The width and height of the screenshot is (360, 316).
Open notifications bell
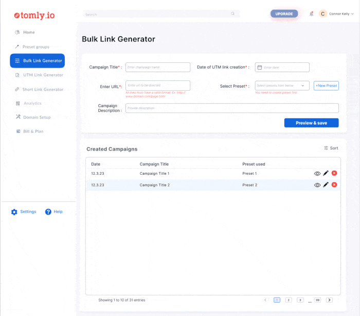311,14
